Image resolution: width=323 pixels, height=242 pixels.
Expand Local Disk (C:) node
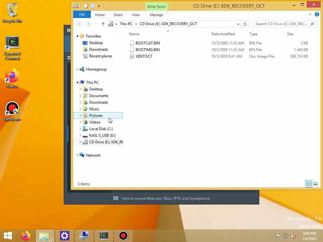pos(80,129)
